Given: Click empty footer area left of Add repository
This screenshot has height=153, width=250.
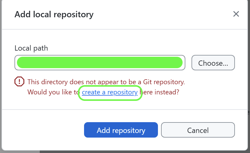Looking at the screenshot, I should 43,130.
